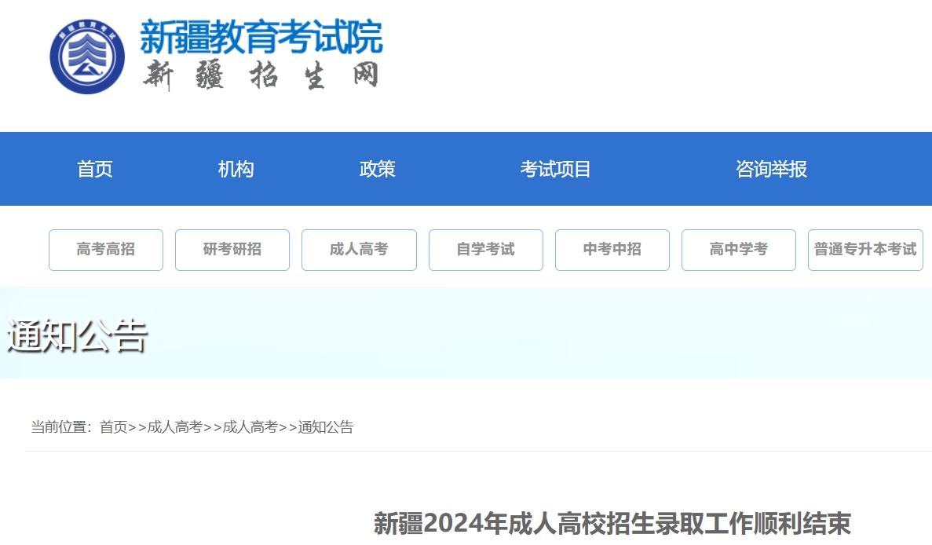Open the 机构 navigation menu item

tap(236, 169)
